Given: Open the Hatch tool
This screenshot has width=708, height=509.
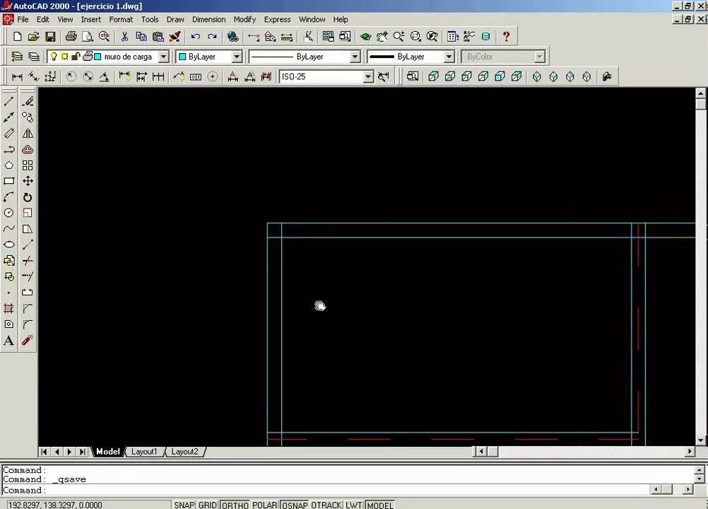Looking at the screenshot, I should (x=9, y=308).
